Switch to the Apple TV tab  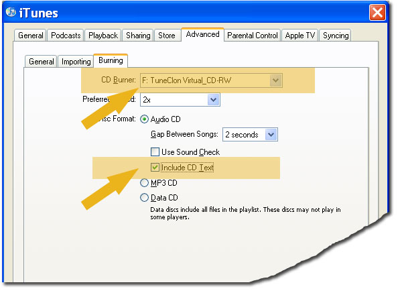pyautogui.click(x=300, y=36)
